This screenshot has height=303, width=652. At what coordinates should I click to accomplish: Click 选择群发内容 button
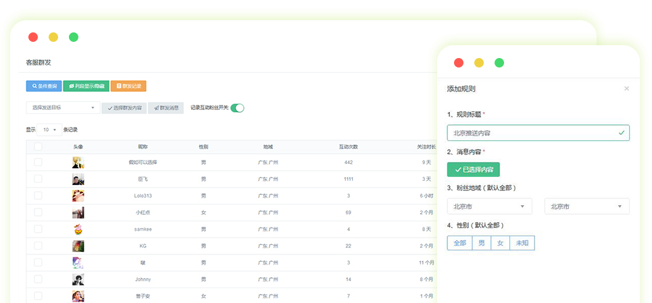[124, 108]
